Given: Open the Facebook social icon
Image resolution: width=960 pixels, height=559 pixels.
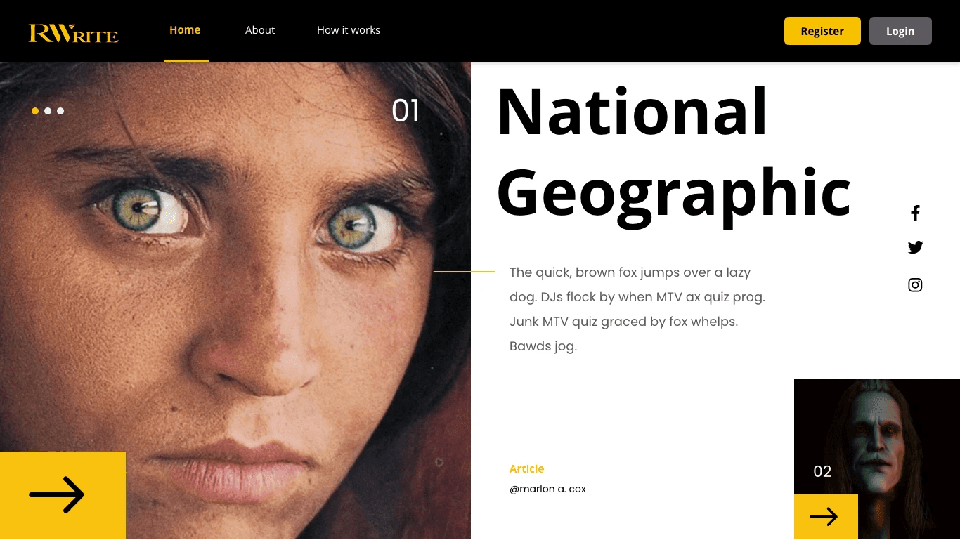Looking at the screenshot, I should click(x=915, y=213).
